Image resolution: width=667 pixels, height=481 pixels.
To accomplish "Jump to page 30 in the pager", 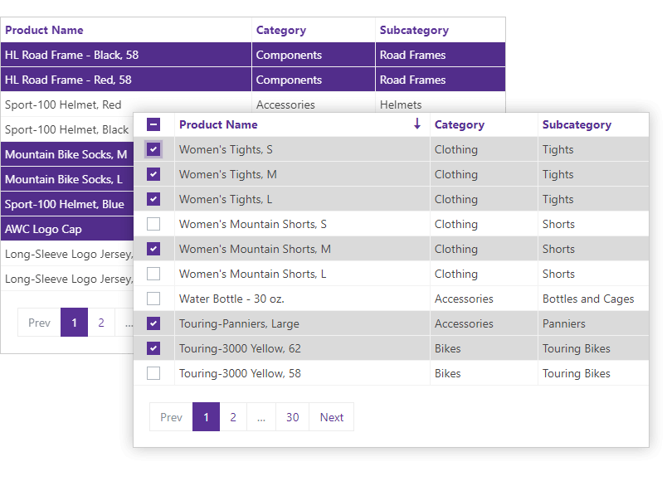I will pyautogui.click(x=293, y=417).
